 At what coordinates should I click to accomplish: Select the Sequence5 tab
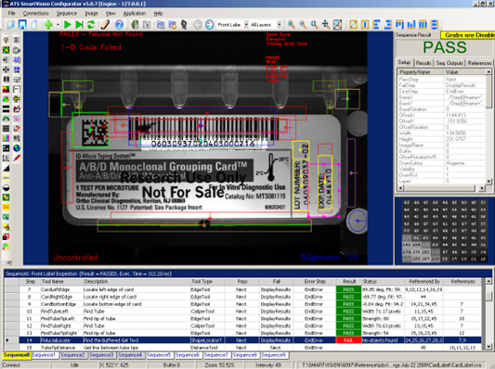(159, 355)
